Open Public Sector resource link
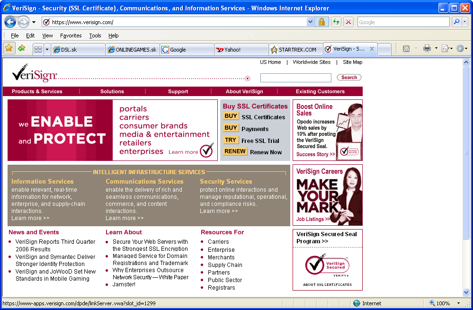 tap(225, 280)
